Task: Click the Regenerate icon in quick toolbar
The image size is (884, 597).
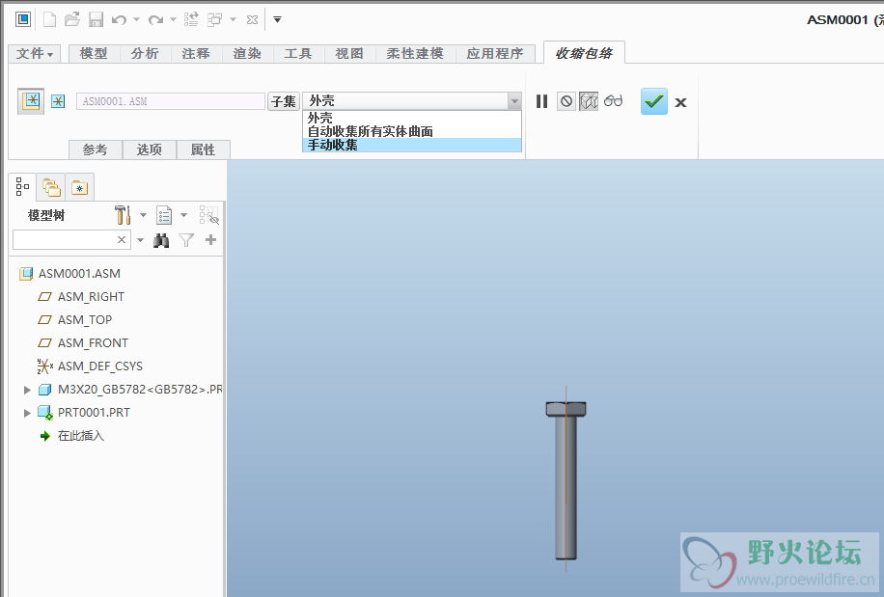Action: (x=191, y=19)
